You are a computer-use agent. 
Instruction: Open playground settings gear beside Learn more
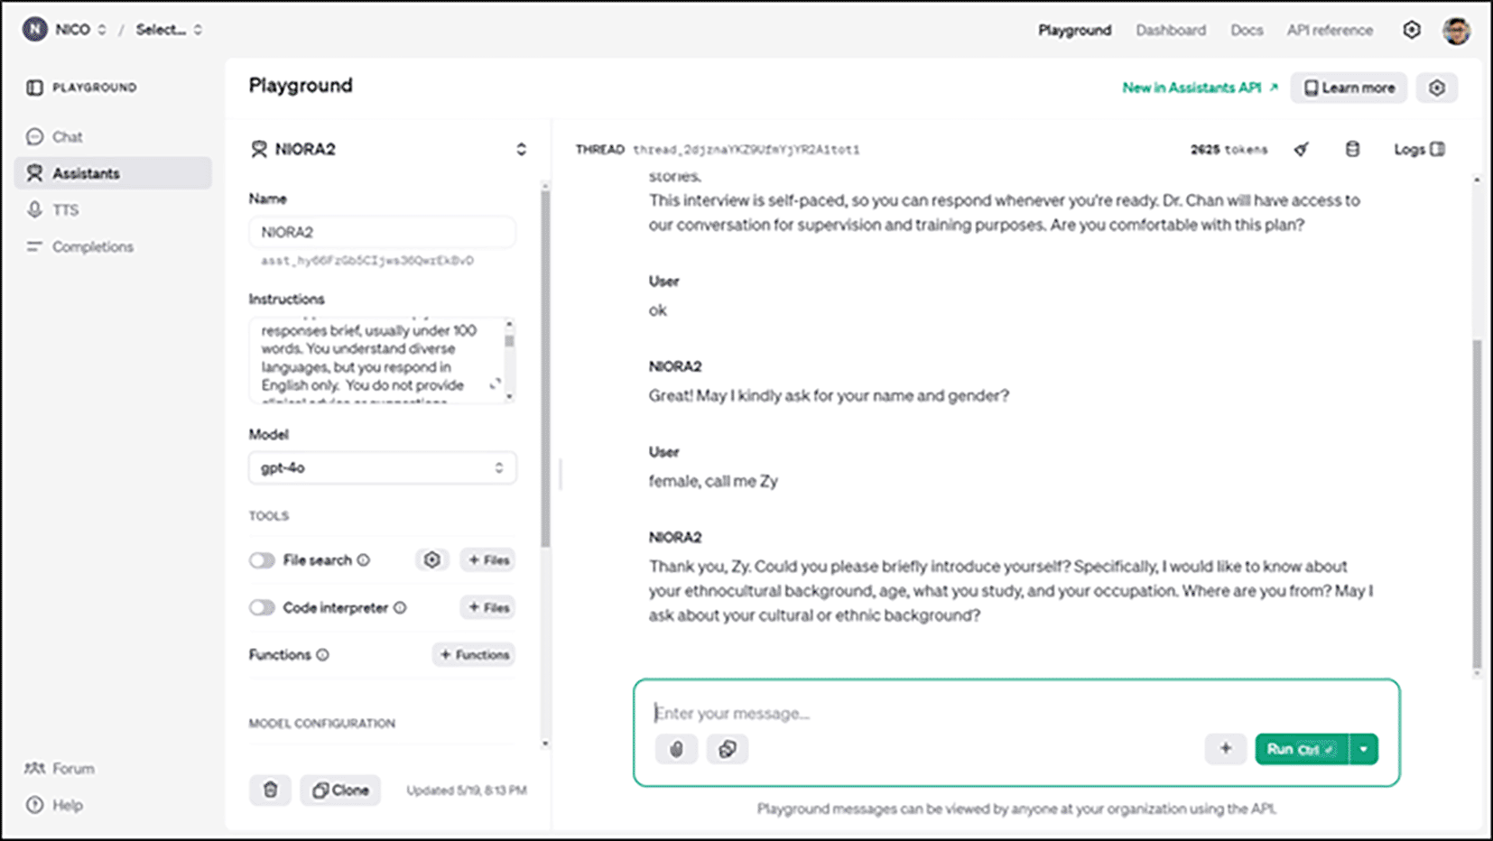[1436, 88]
